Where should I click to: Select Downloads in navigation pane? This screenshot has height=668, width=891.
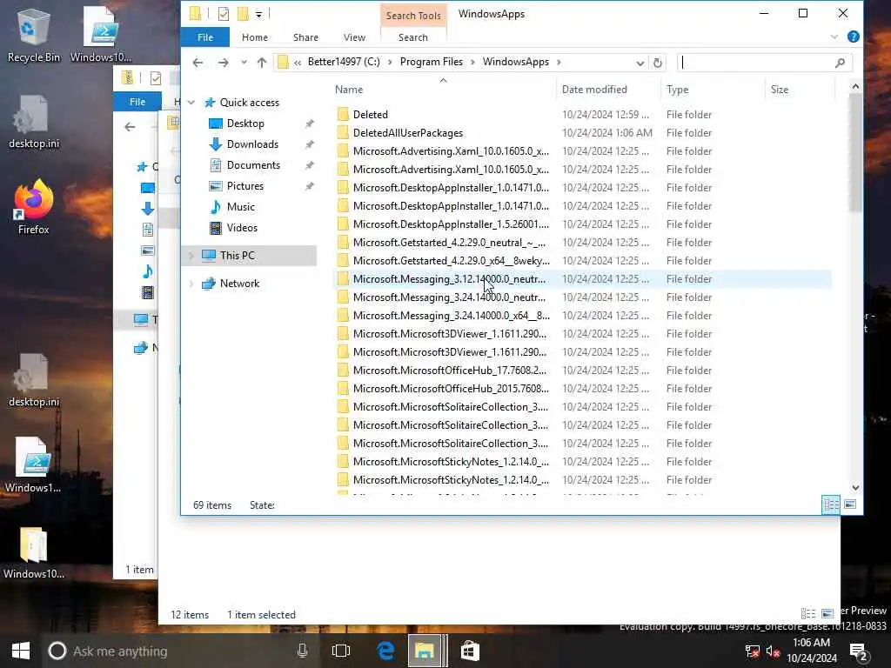click(x=252, y=144)
